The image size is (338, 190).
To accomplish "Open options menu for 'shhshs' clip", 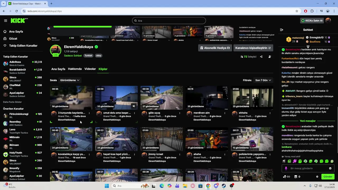I will coord(270,113).
